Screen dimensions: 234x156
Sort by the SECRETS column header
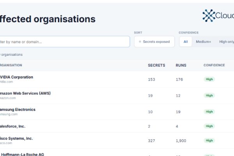pyautogui.click(x=156, y=65)
